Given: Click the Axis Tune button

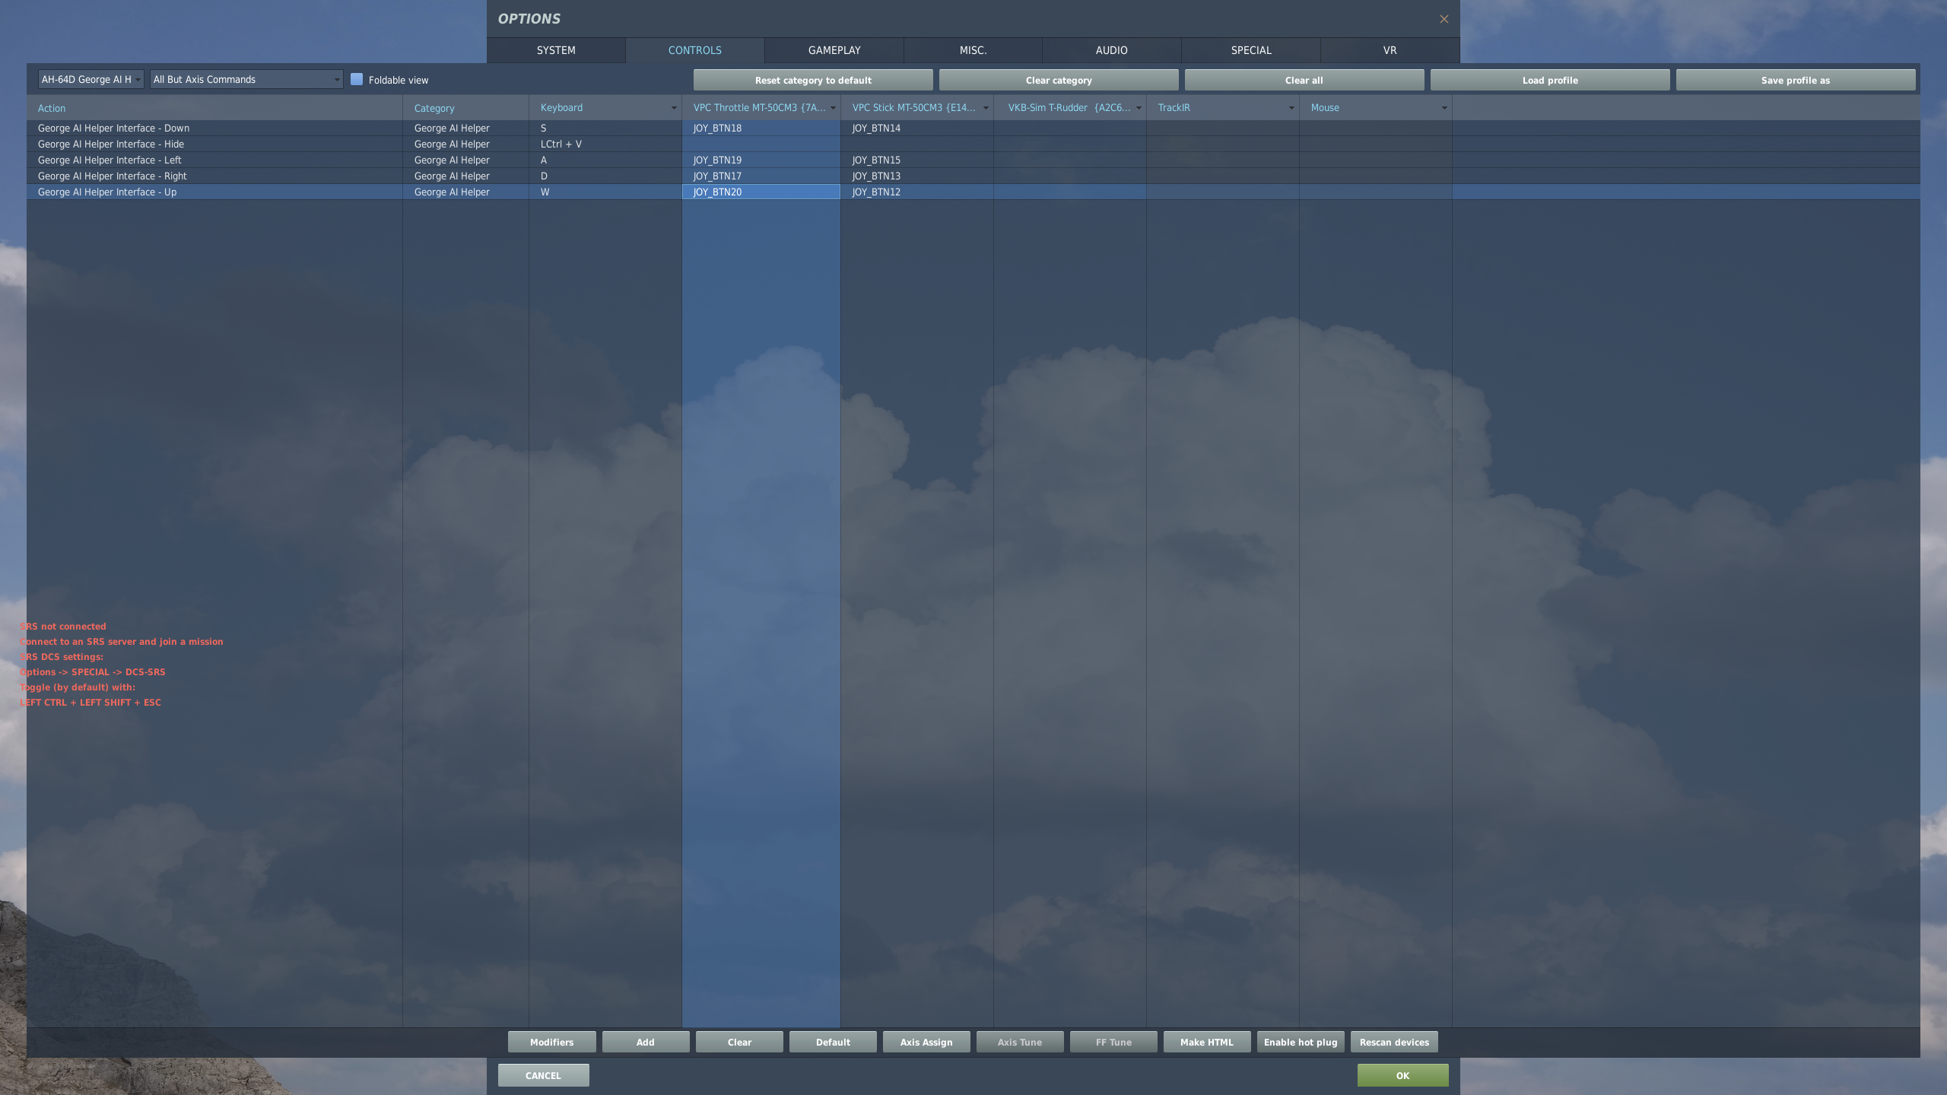Looking at the screenshot, I should (x=1020, y=1042).
